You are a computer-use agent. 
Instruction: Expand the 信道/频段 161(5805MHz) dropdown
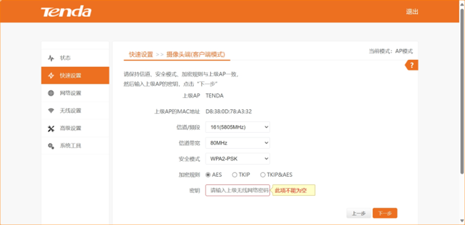237,127
